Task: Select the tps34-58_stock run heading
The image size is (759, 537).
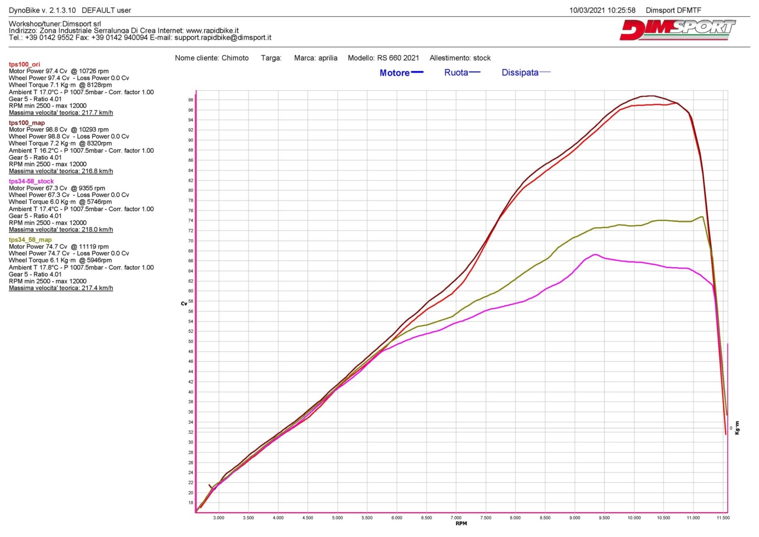Action: pos(31,181)
